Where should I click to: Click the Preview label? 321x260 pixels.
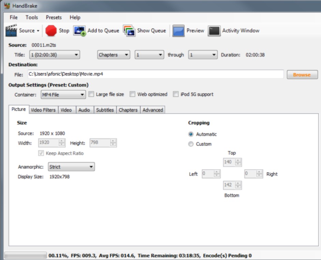pos(195,31)
